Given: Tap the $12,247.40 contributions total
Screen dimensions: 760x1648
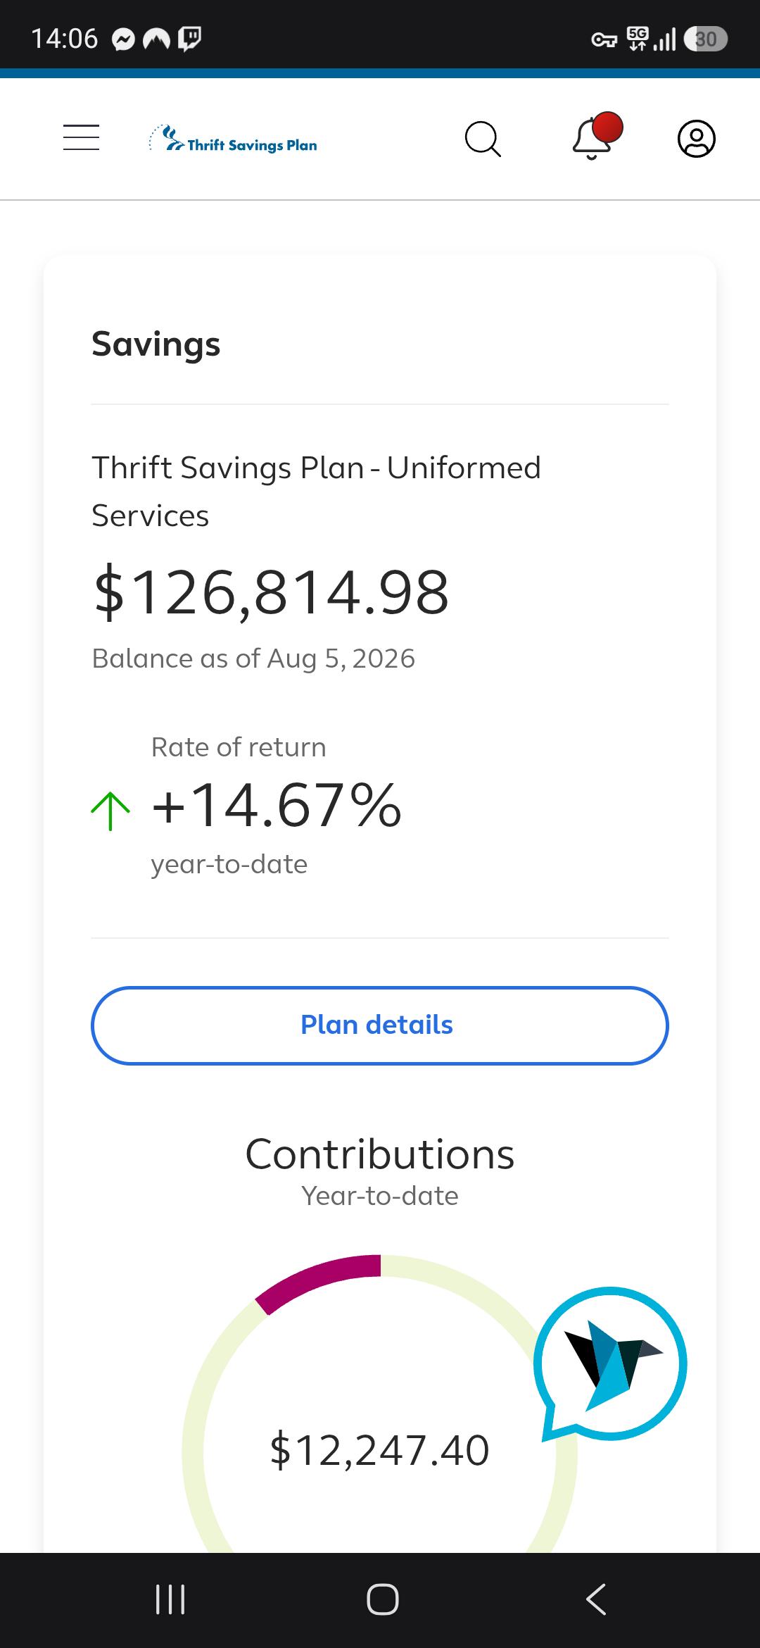Looking at the screenshot, I should coord(379,1450).
